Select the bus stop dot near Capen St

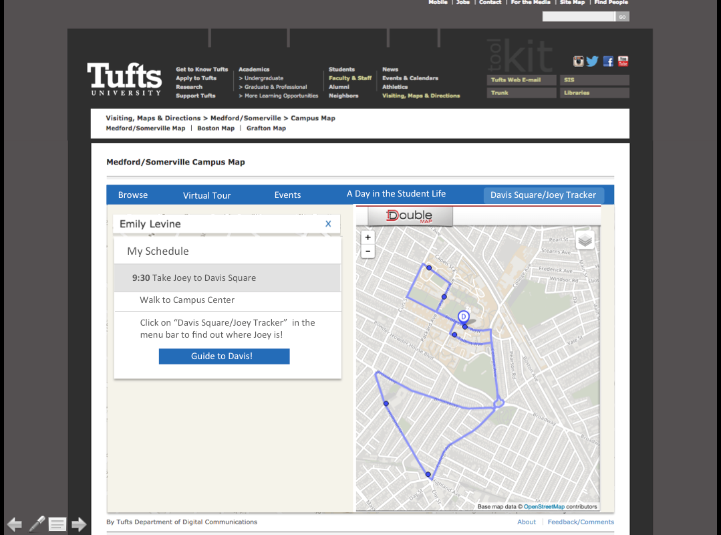pos(428,267)
